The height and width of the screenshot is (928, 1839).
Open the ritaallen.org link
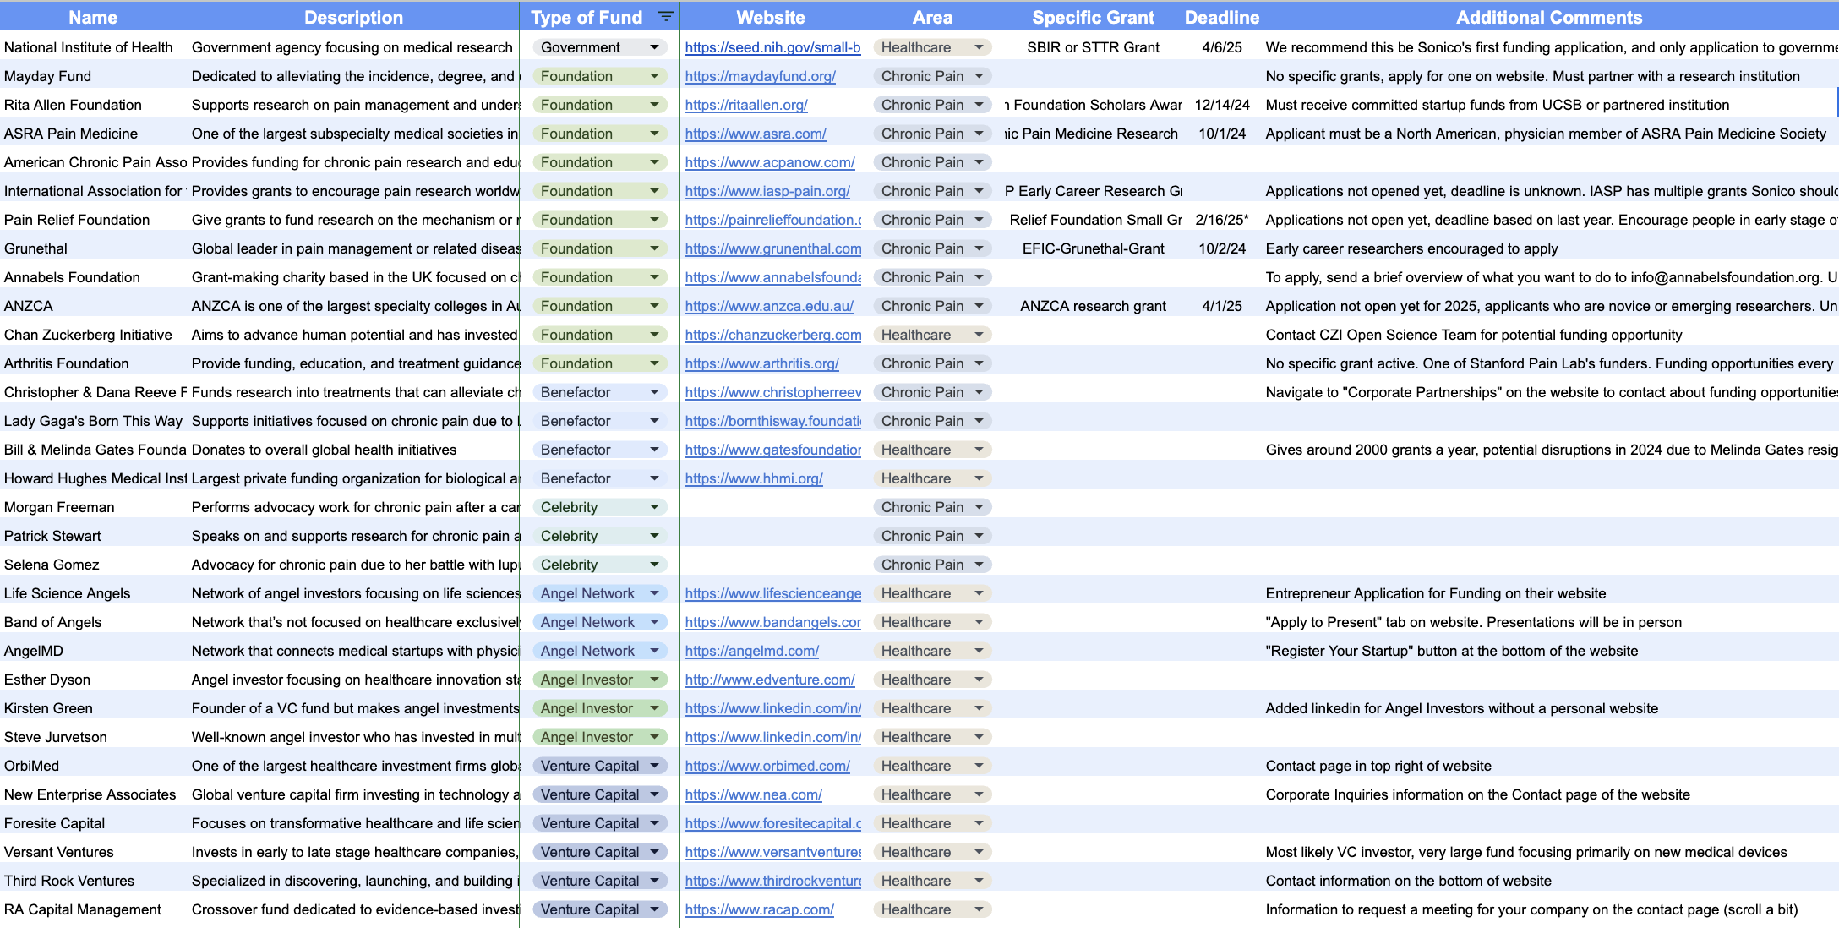(746, 105)
